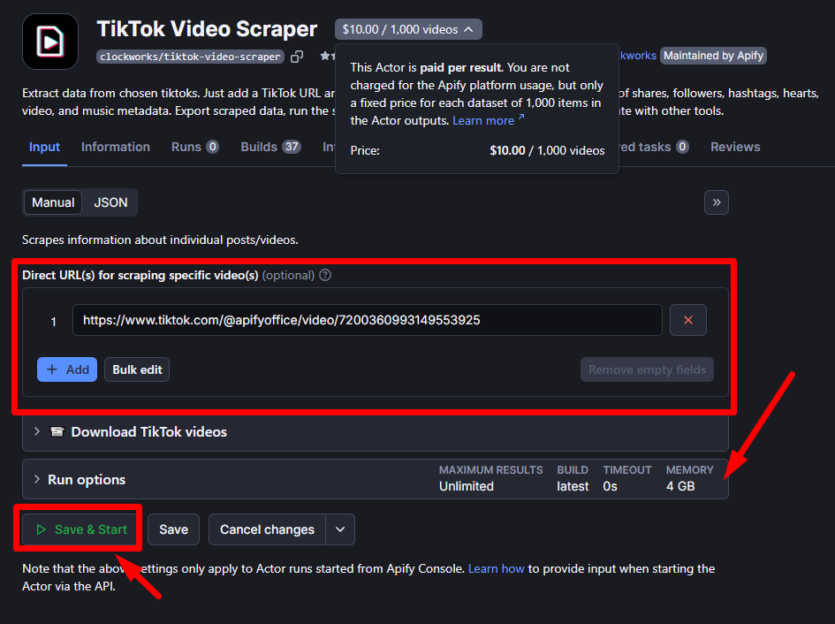Image resolution: width=835 pixels, height=624 pixels.
Task: Click the Build latest value
Action: (x=573, y=486)
